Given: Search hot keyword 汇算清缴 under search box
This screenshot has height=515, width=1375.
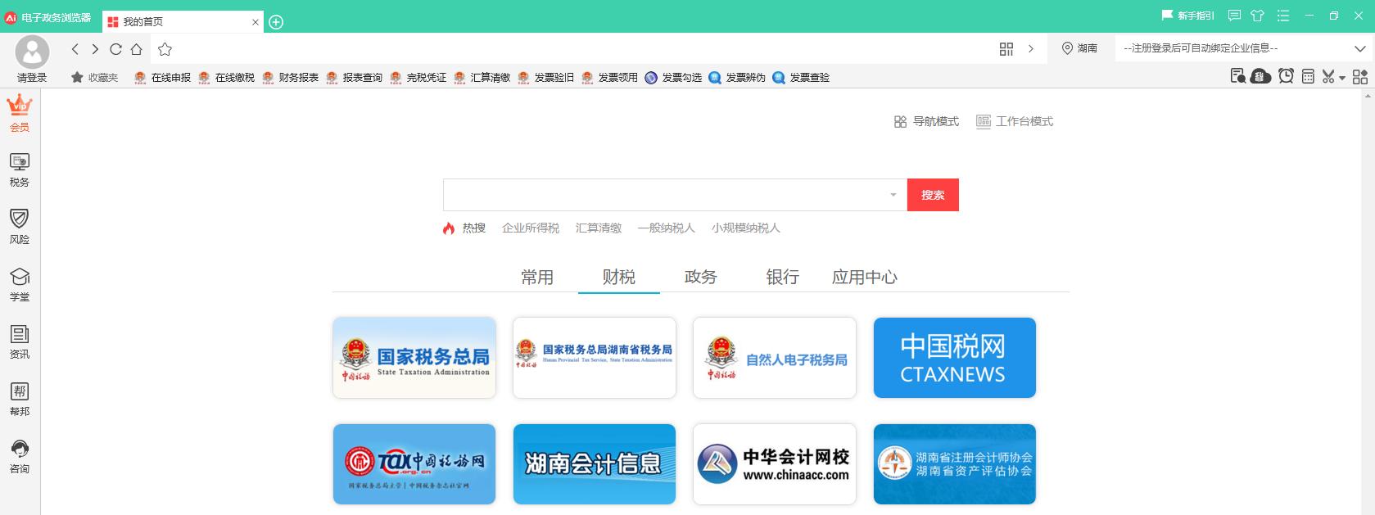Looking at the screenshot, I should (x=599, y=228).
